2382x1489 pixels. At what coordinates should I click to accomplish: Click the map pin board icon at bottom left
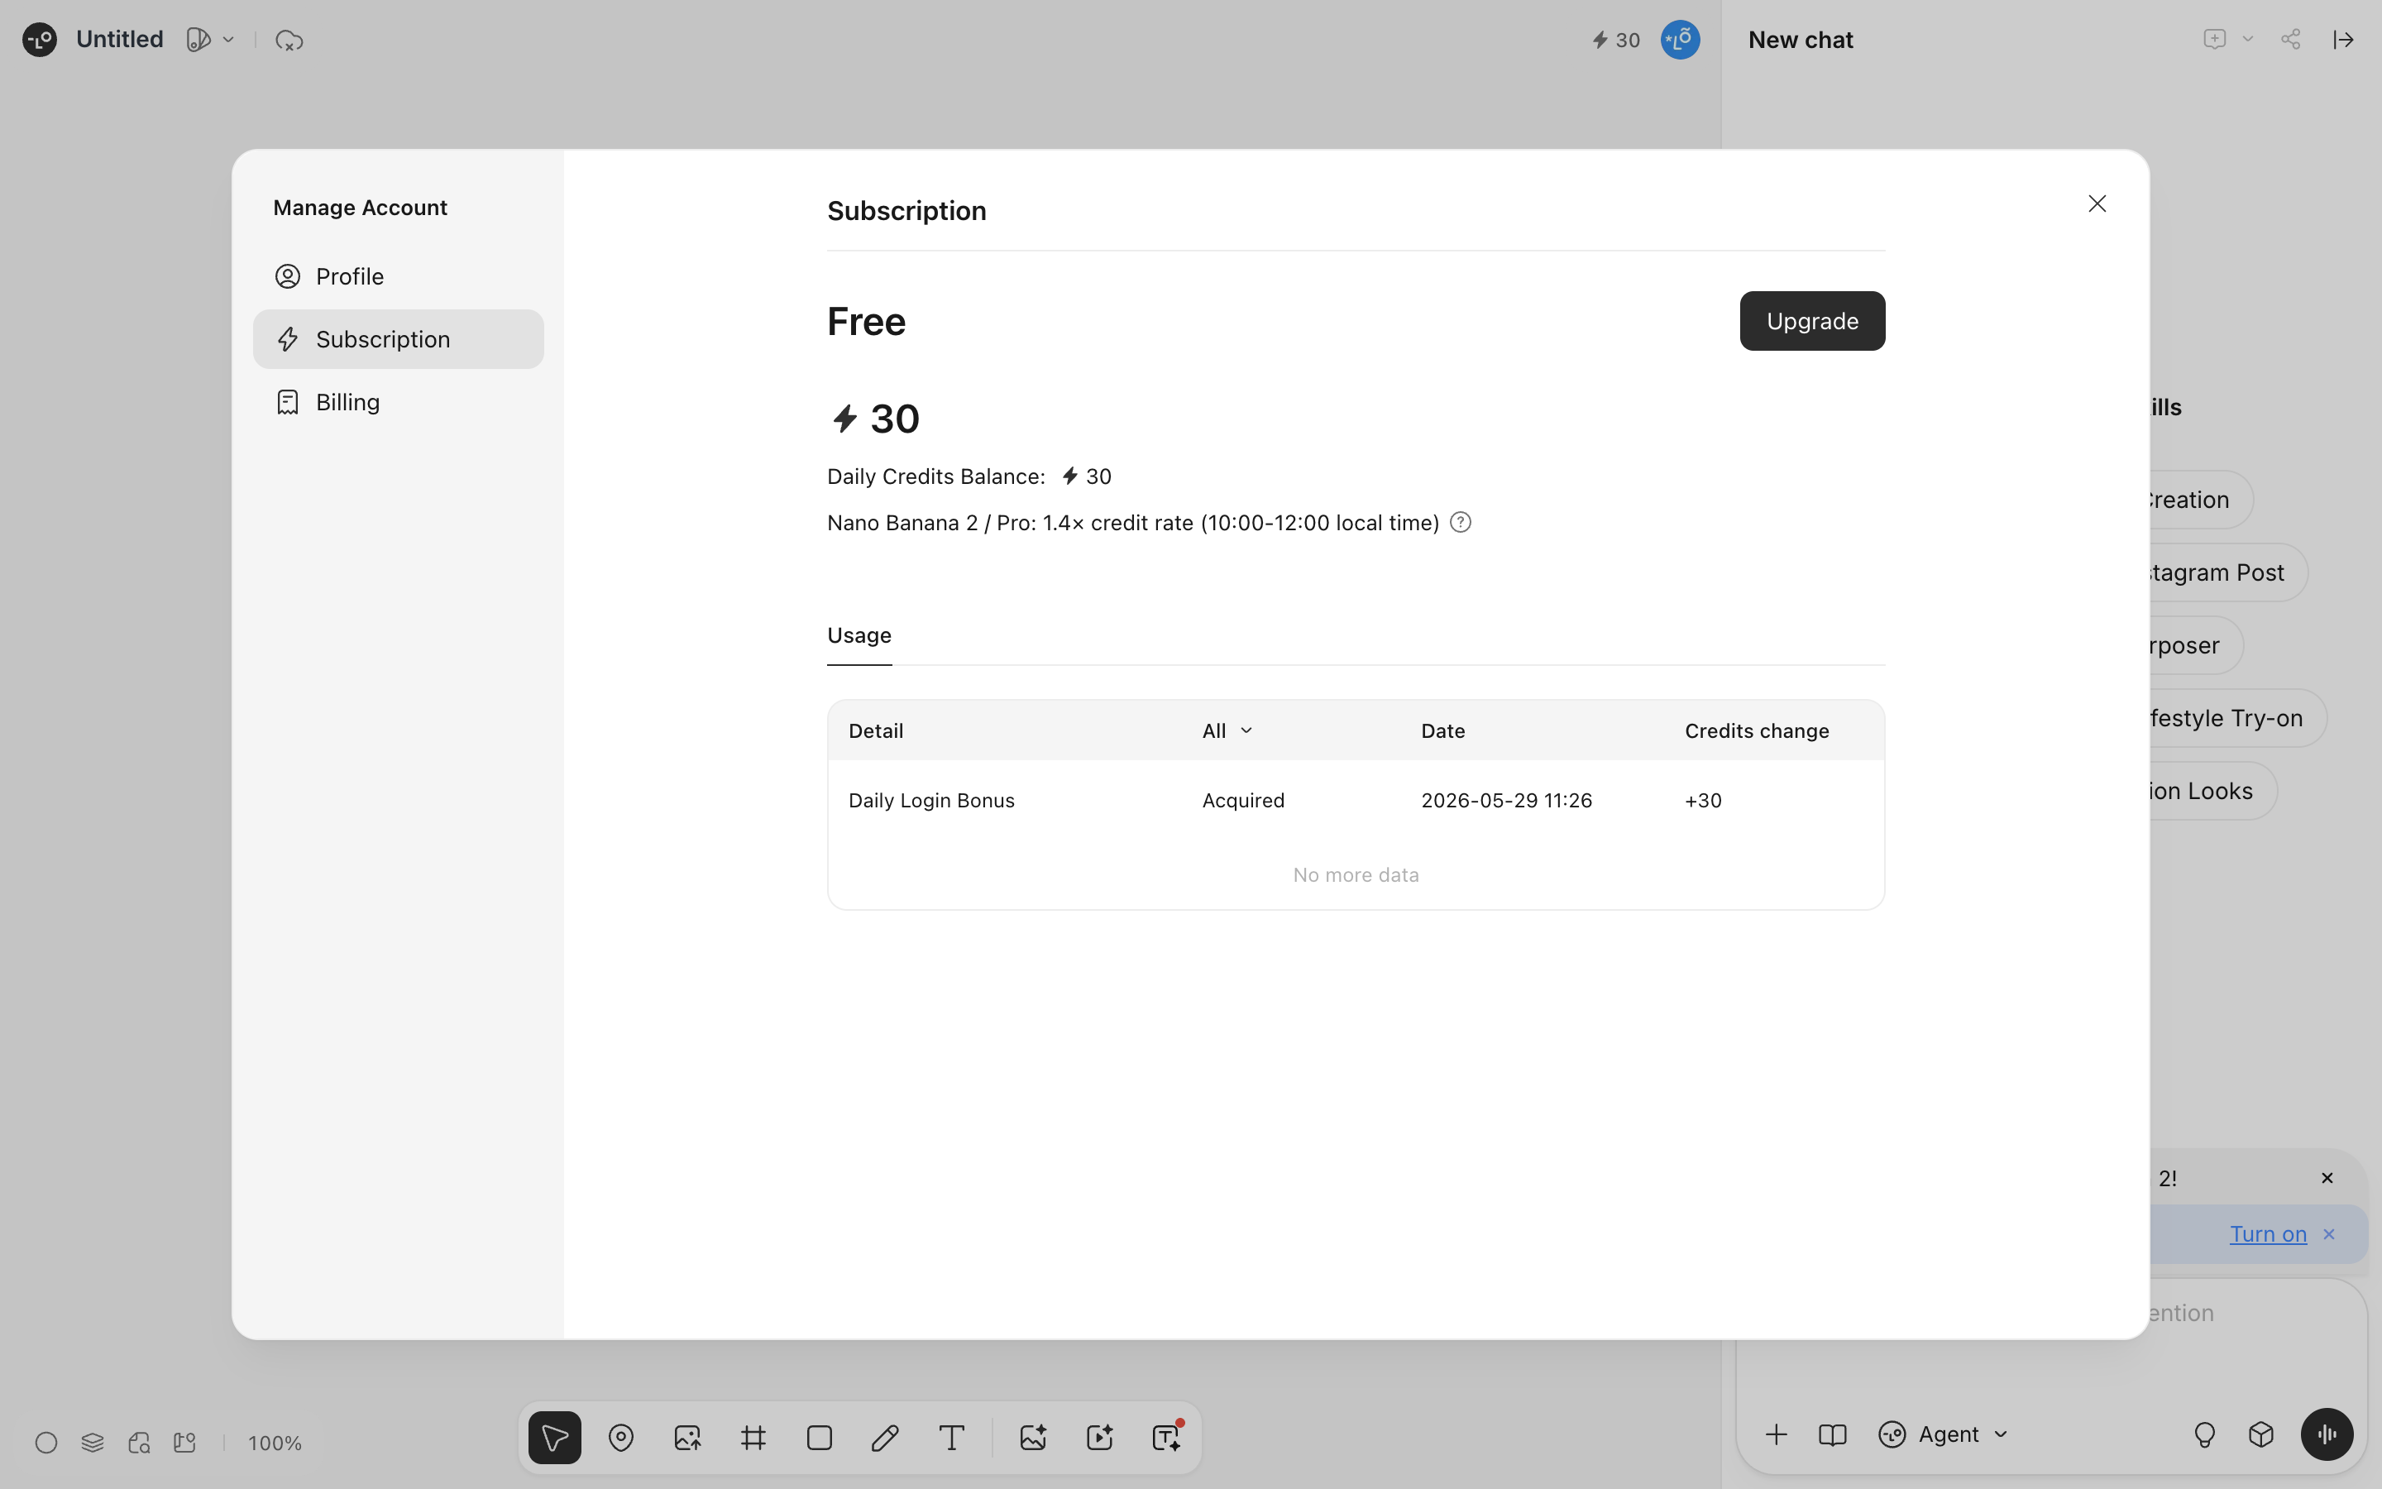point(185,1443)
